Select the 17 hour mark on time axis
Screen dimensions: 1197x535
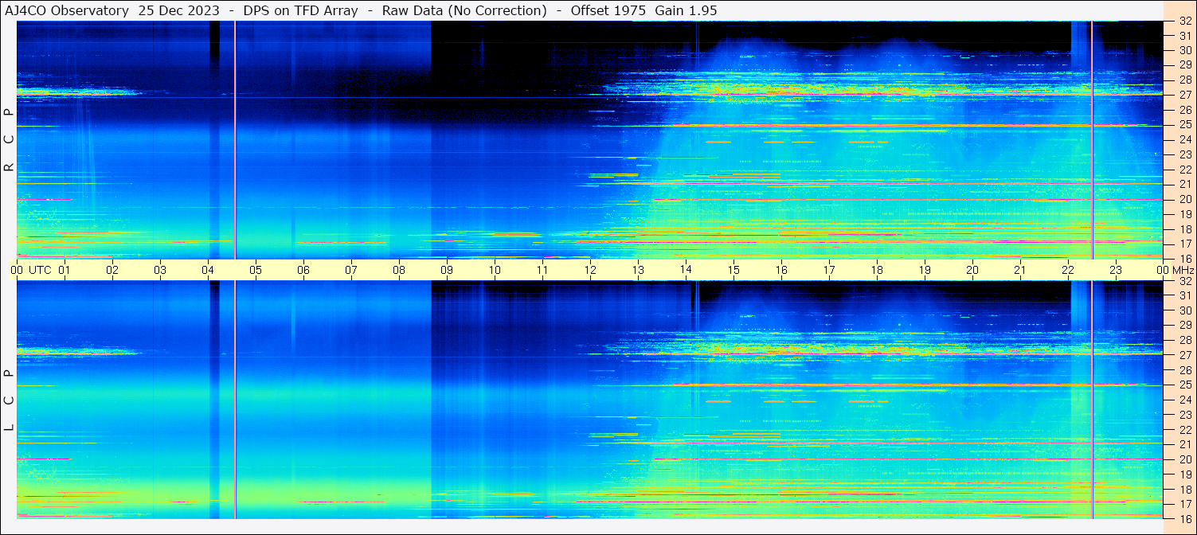click(829, 270)
